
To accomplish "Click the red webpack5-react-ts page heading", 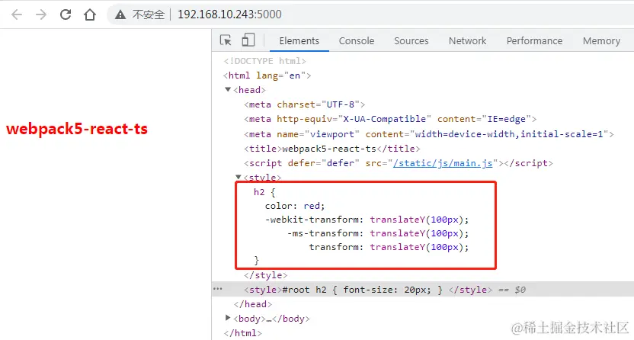I will 77,129.
